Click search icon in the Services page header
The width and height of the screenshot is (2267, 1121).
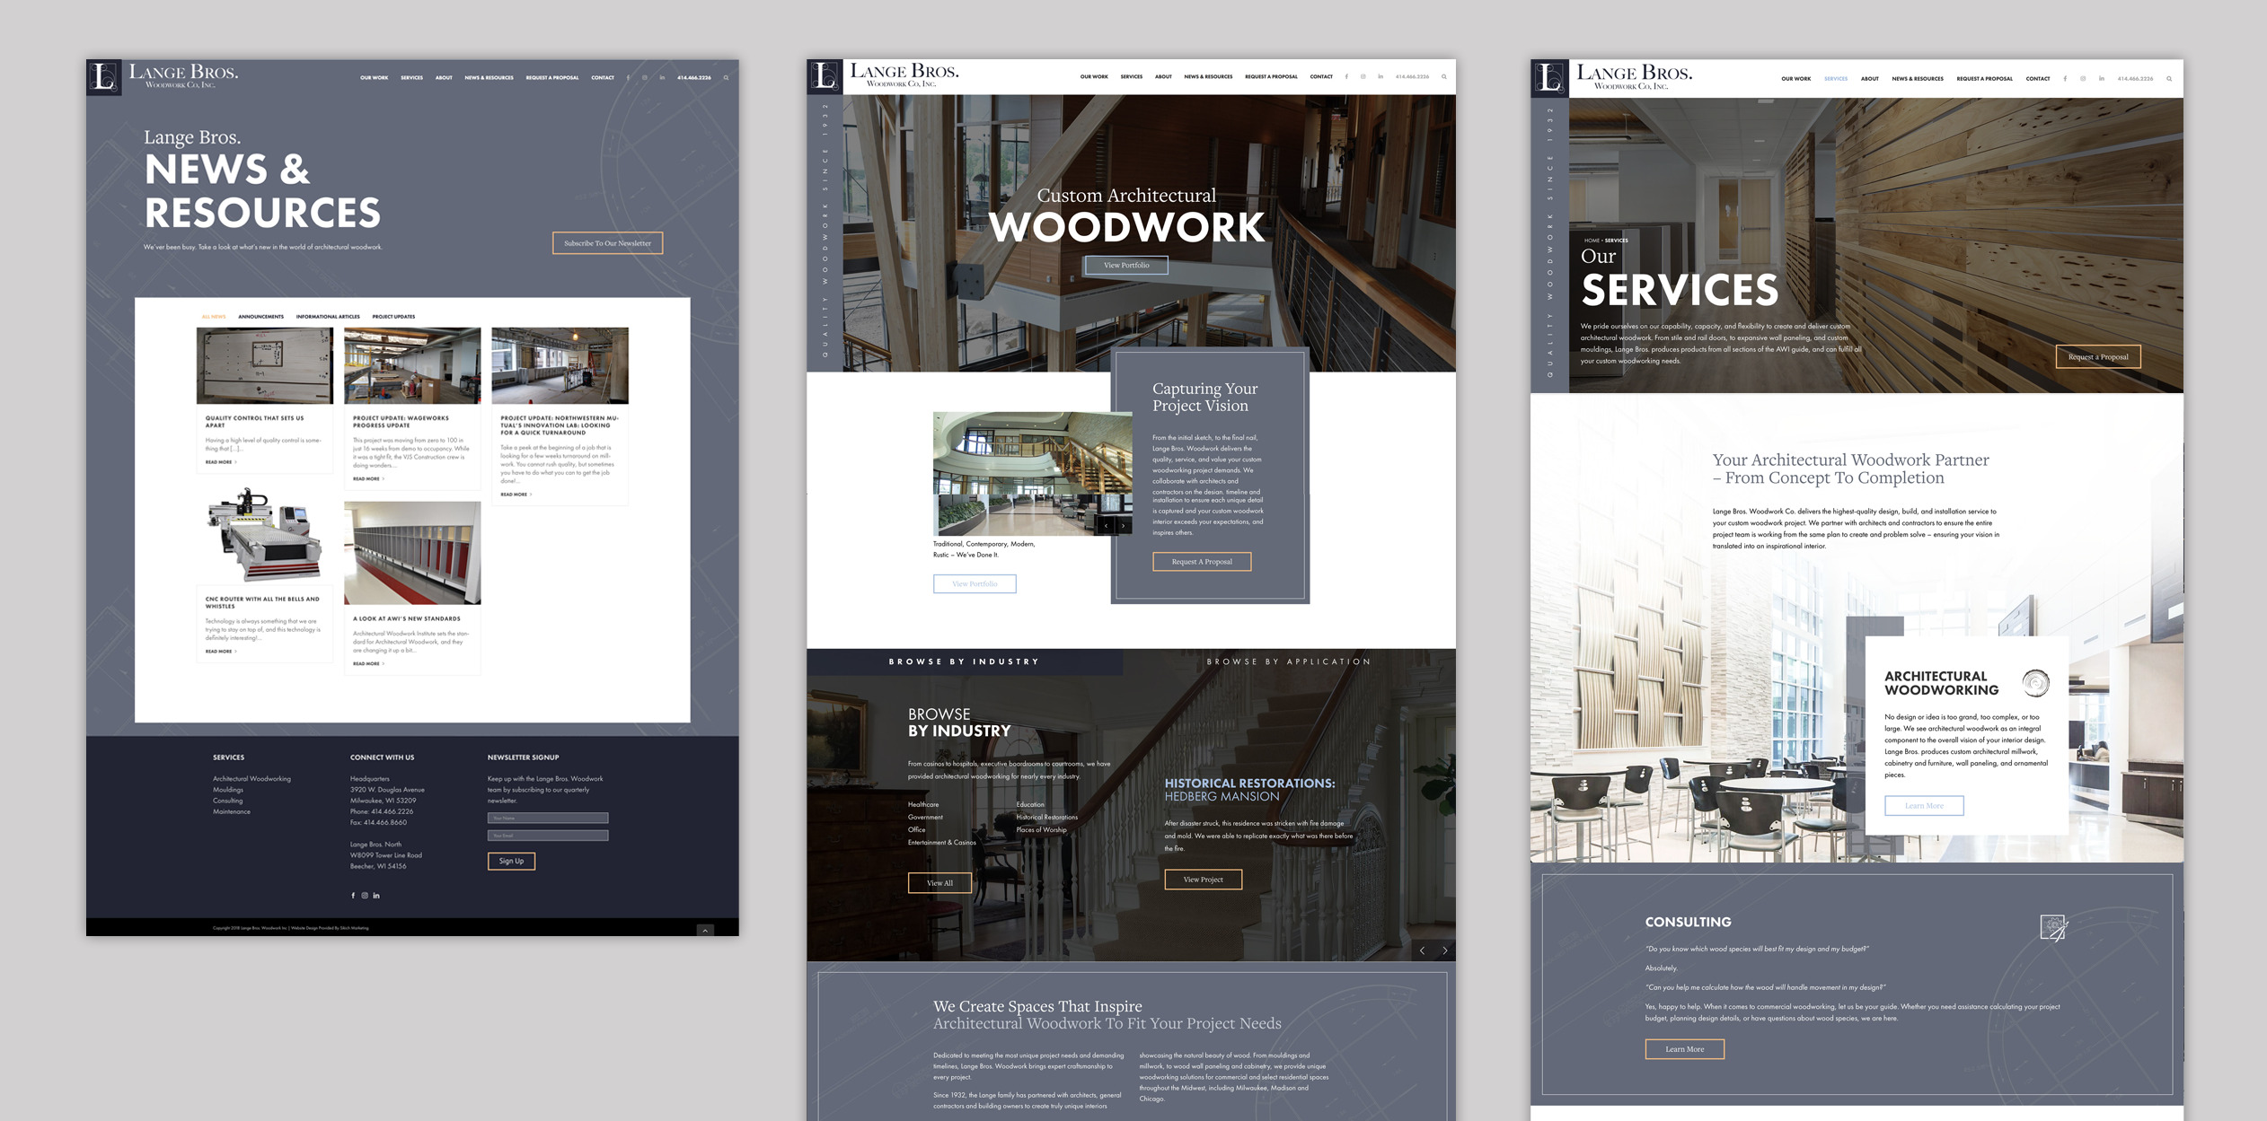click(x=2169, y=79)
